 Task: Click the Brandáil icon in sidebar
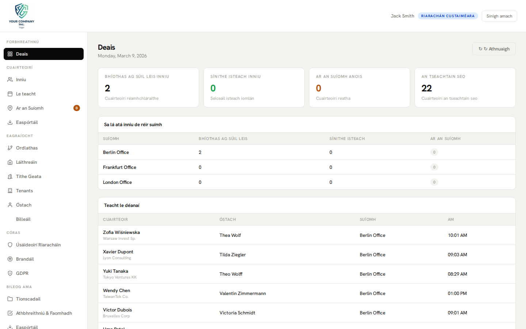(x=10, y=259)
